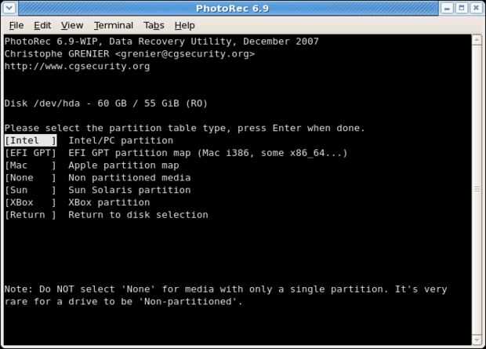This screenshot has height=349, width=486.
Task: Select the [Intel] partition table option
Action: coord(31,140)
